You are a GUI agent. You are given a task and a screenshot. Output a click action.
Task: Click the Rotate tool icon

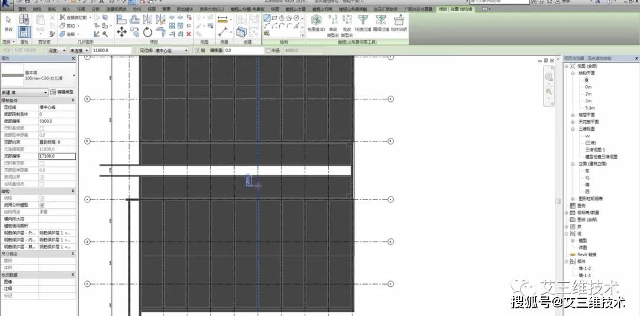tap(148, 31)
